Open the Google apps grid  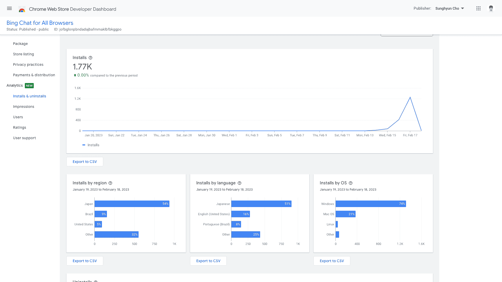point(478,8)
